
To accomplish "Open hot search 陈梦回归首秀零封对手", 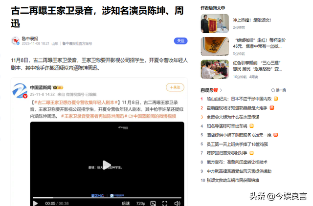I will click(x=227, y=153).
